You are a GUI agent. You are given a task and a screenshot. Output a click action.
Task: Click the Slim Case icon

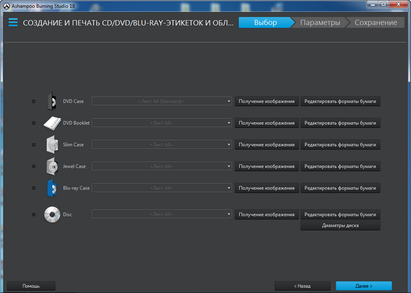(x=52, y=145)
